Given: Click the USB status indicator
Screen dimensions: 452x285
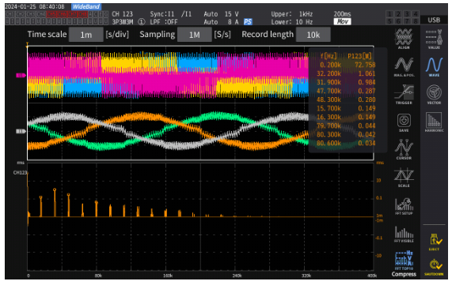Looking at the screenshot, I should tap(434, 20).
